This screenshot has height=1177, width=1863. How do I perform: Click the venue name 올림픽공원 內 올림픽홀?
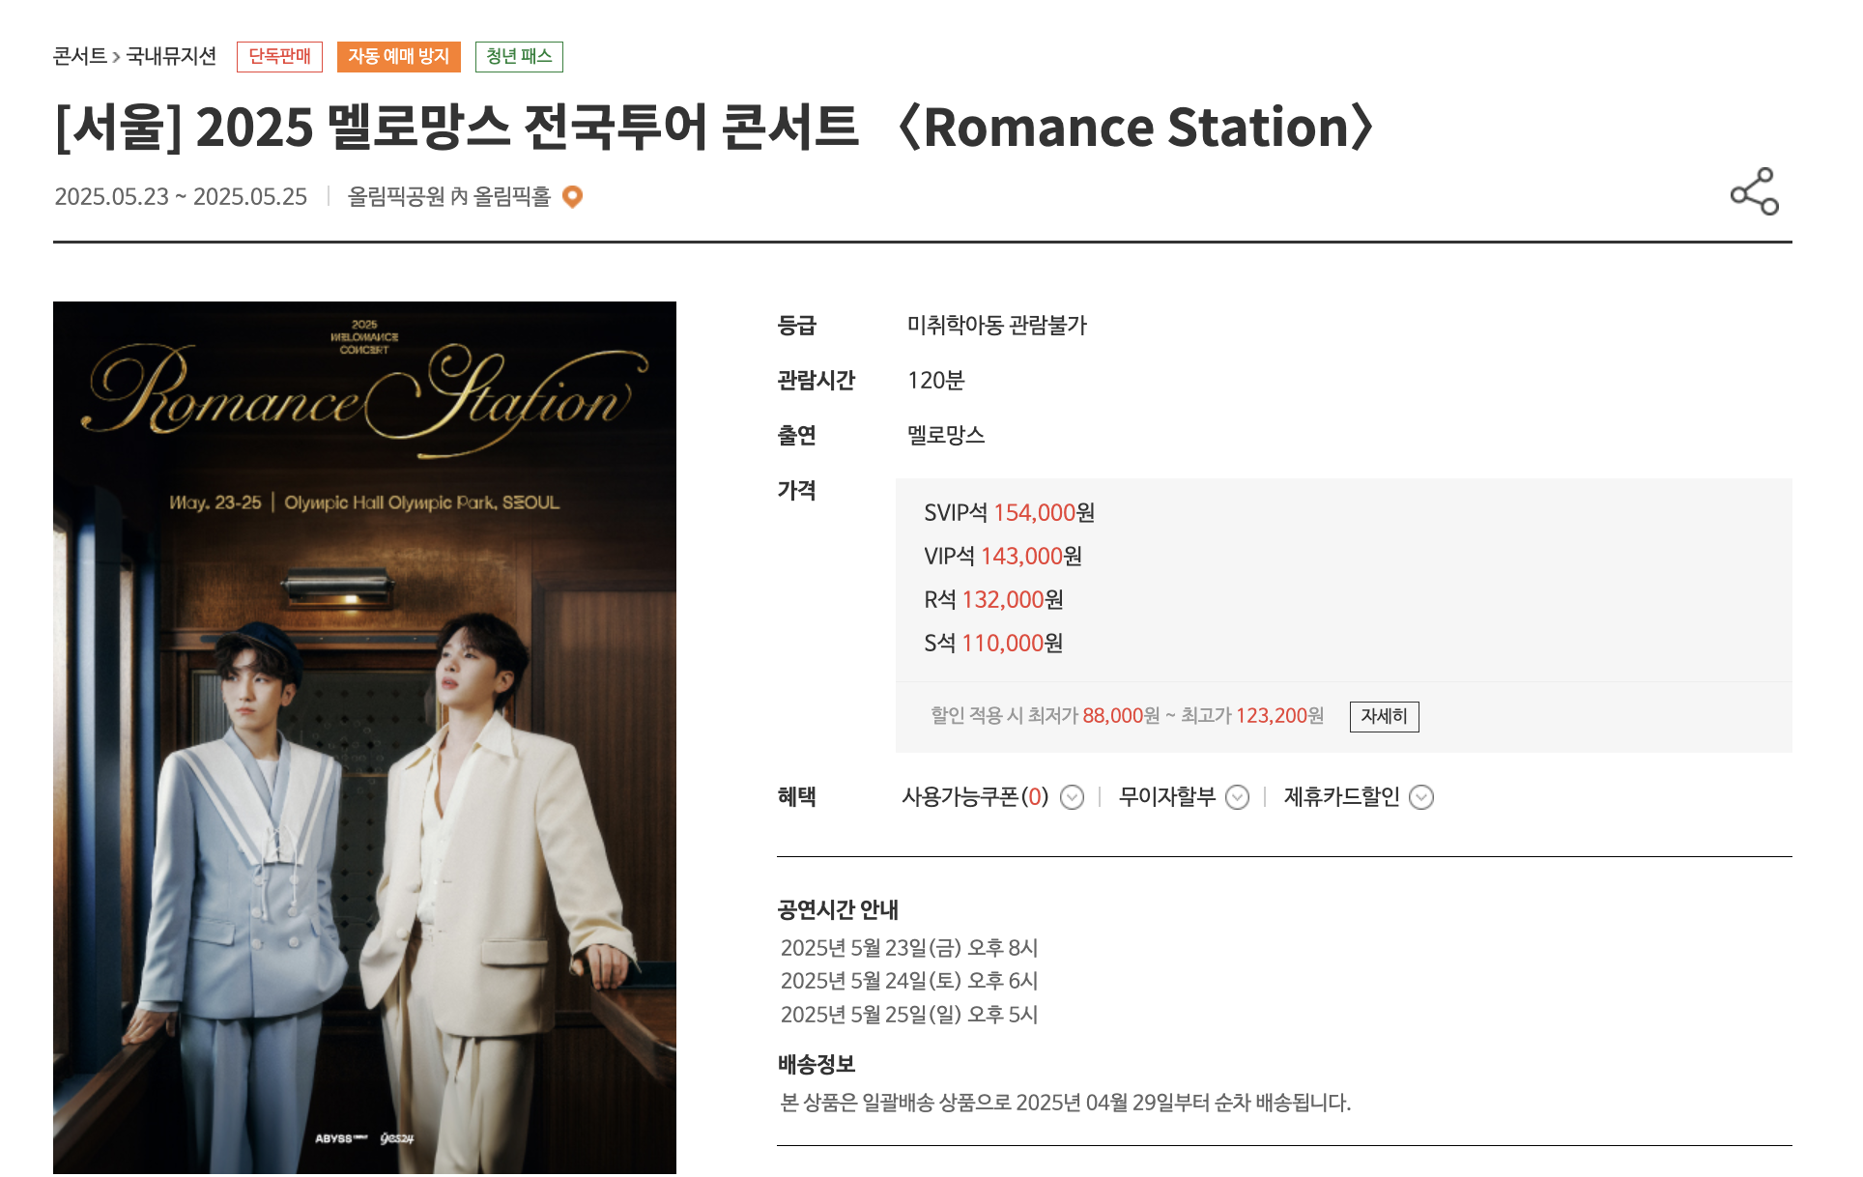tap(450, 196)
